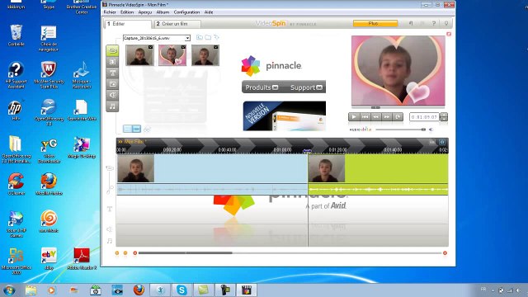Select the third video thumbnail in album
This screenshot has width=528, height=297.
coord(205,55)
